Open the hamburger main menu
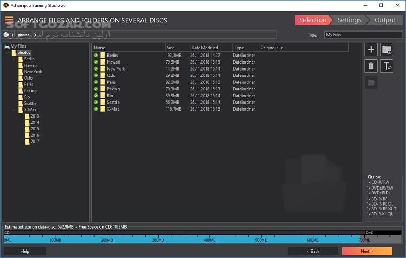Screen dimensions: 406x258 point(9,20)
